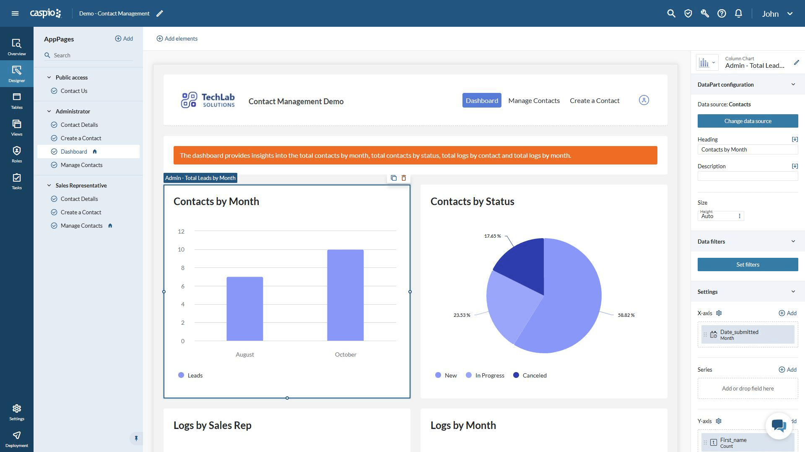Screen dimensions: 805x452
Task: Toggle the Canceled legend entry
Action: 530,375
